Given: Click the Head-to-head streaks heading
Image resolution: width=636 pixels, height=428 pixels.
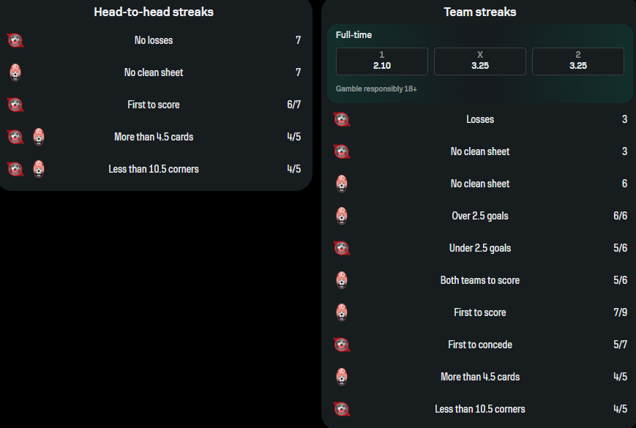Looking at the screenshot, I should [154, 12].
